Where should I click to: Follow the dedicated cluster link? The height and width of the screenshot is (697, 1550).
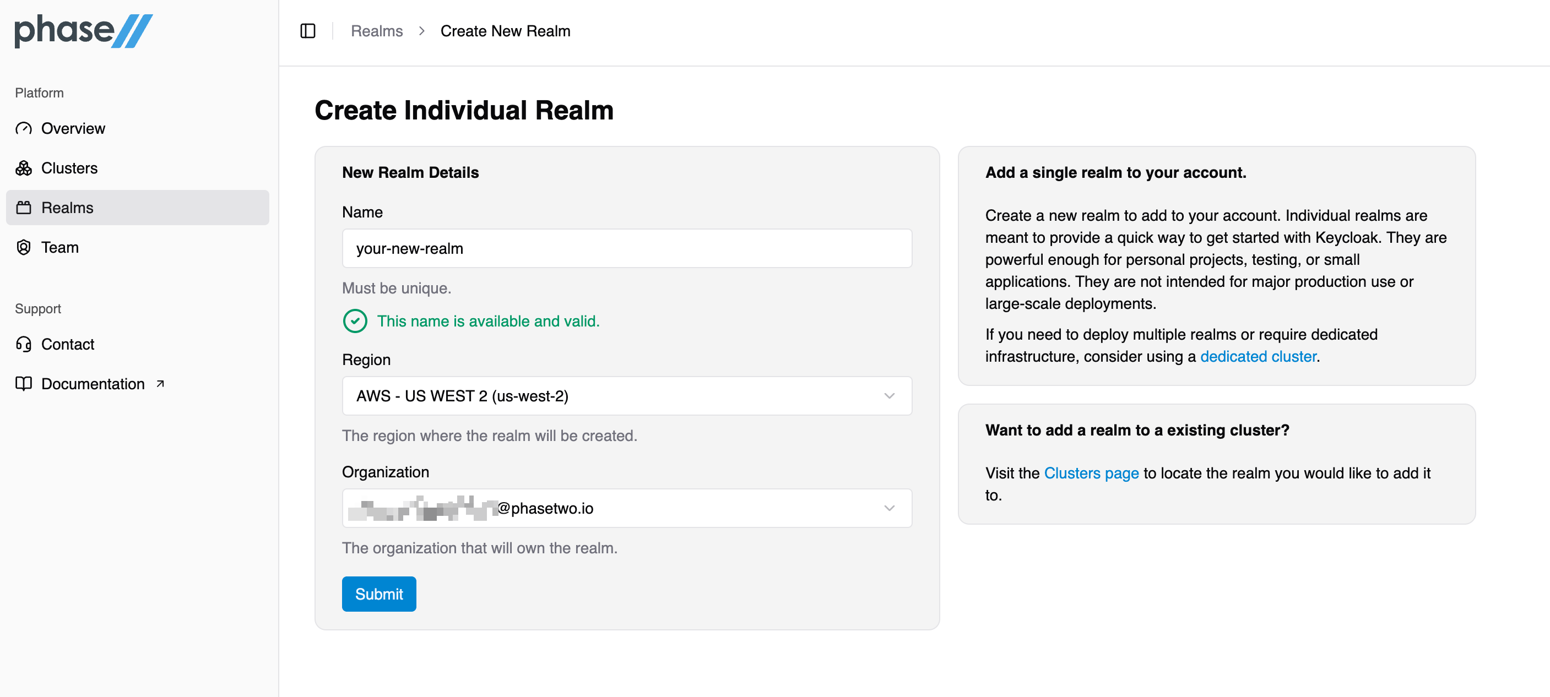click(x=1258, y=357)
